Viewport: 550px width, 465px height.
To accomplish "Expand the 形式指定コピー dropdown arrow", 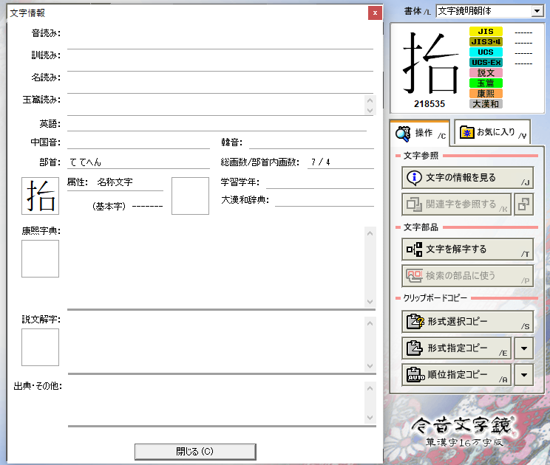I will tap(523, 348).
